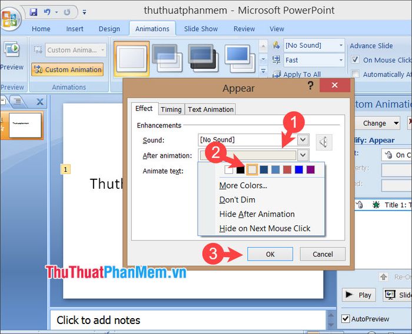Open the Design ribbon tab

pyautogui.click(x=109, y=29)
